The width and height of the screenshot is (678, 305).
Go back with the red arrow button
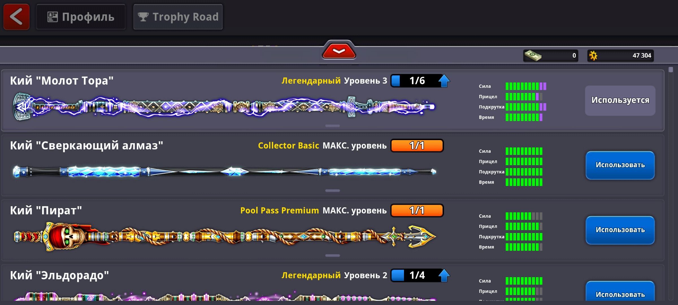click(x=16, y=17)
